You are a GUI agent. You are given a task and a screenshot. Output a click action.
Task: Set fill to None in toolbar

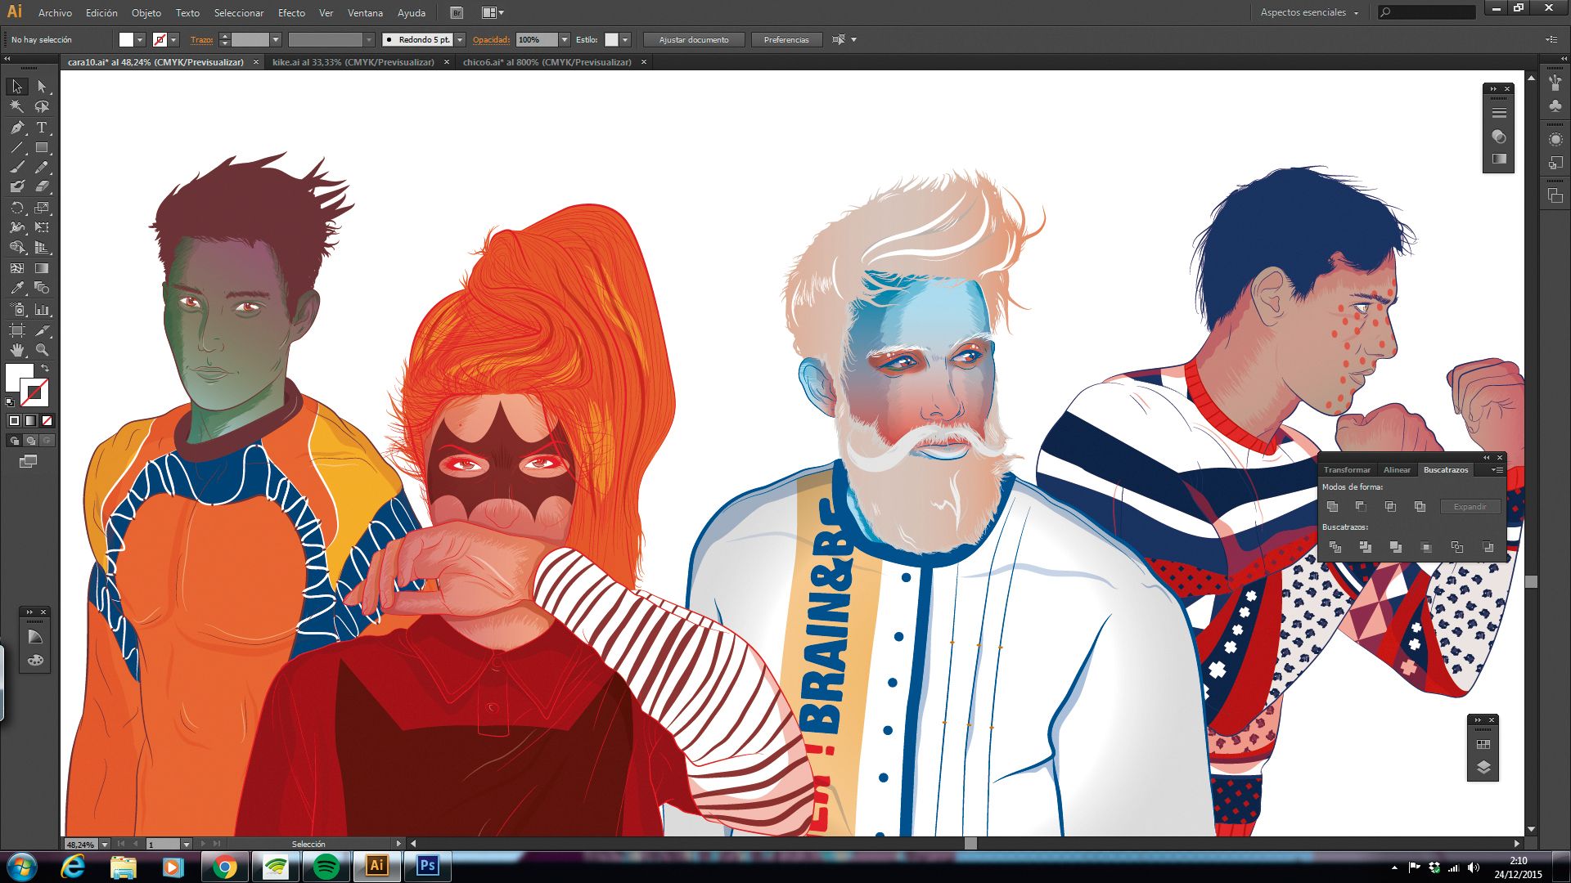[x=47, y=421]
